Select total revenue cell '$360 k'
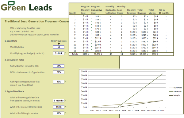184x118 pixels. (144, 38)
